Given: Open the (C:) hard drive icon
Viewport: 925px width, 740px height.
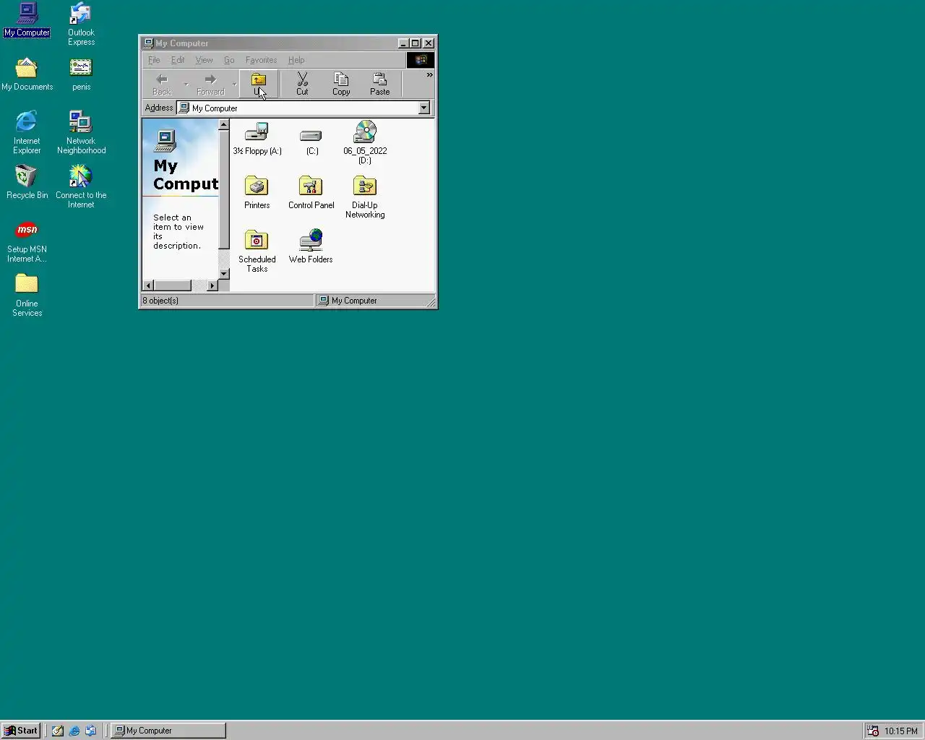Looking at the screenshot, I should tap(311, 141).
